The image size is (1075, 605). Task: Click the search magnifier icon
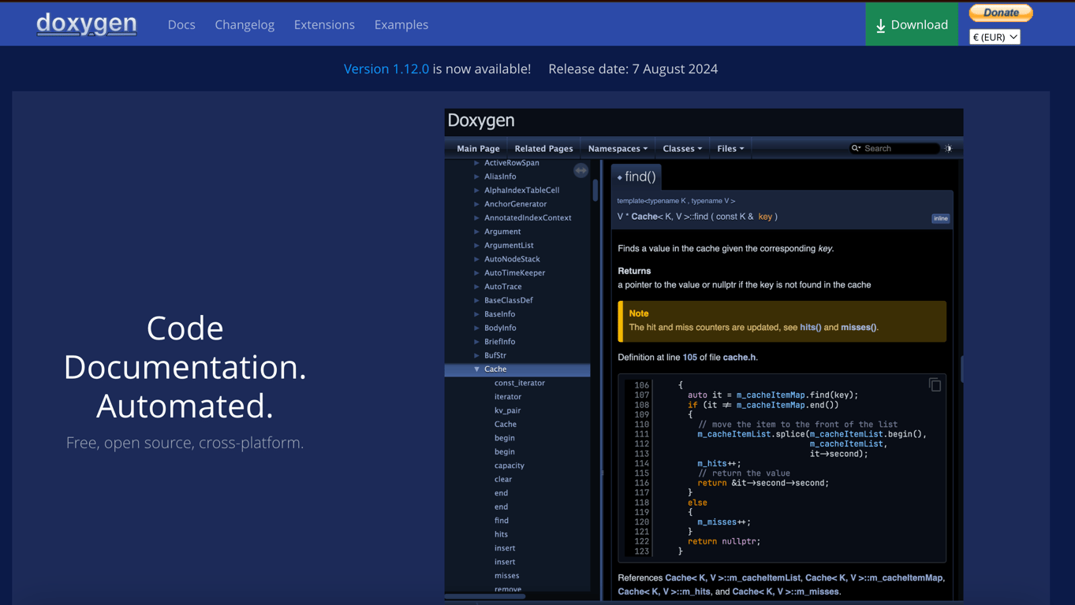855,148
